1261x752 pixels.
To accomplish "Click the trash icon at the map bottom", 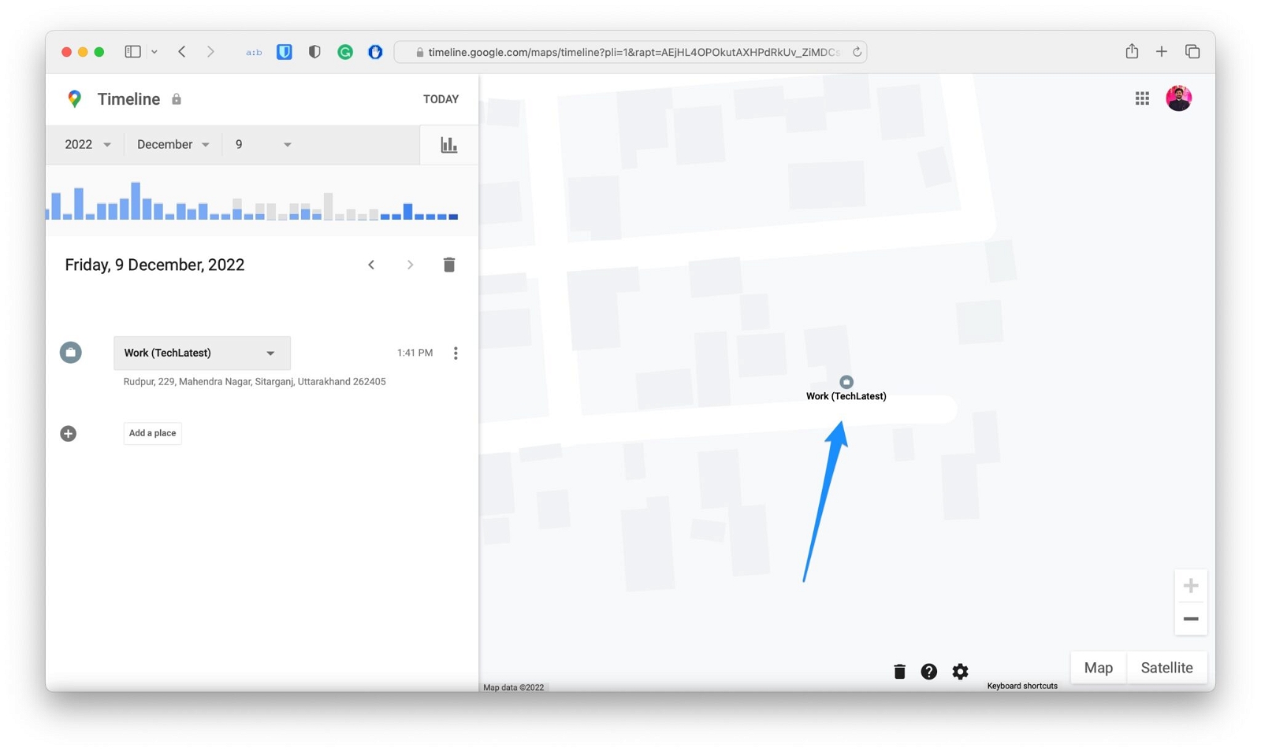I will click(x=899, y=671).
